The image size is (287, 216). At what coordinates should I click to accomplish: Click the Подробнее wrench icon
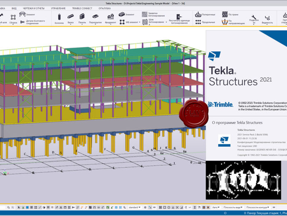tap(254, 17)
